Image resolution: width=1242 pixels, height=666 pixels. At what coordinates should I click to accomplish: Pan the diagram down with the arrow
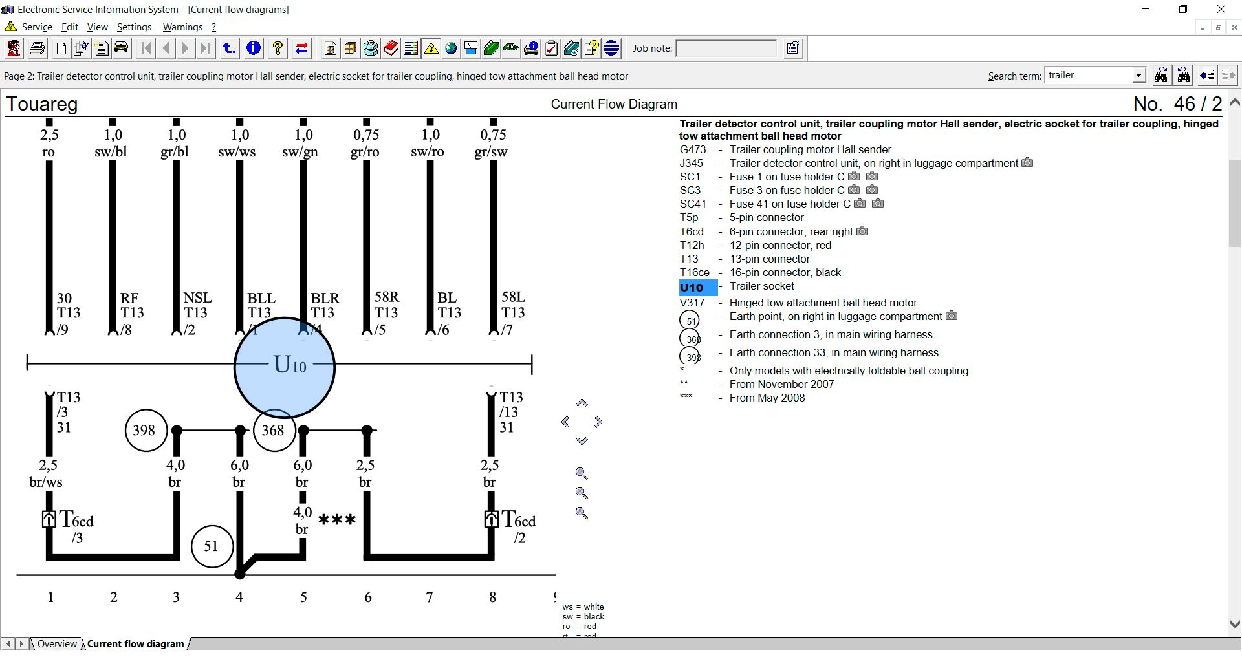[582, 441]
